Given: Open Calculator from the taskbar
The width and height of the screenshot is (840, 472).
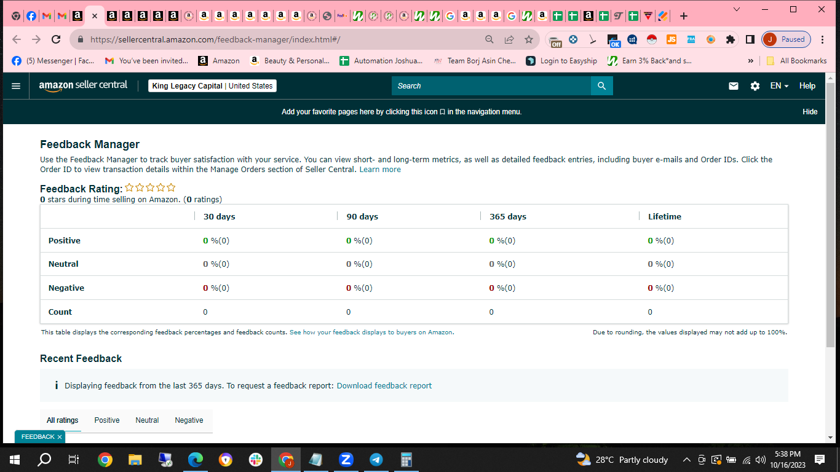Looking at the screenshot, I should (406, 460).
